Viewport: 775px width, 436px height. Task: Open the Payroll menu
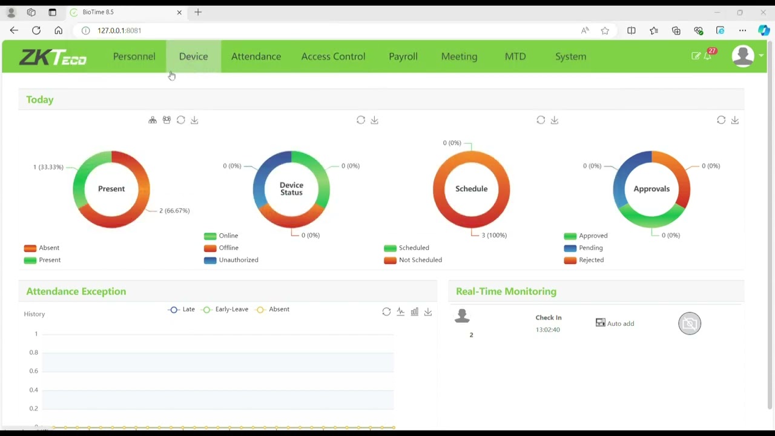click(x=403, y=56)
